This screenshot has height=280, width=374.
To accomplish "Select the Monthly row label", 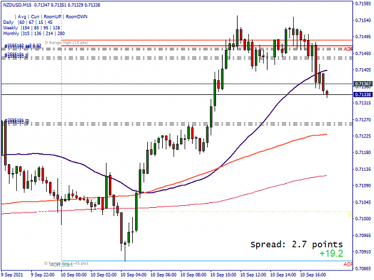I will (x=11, y=33).
